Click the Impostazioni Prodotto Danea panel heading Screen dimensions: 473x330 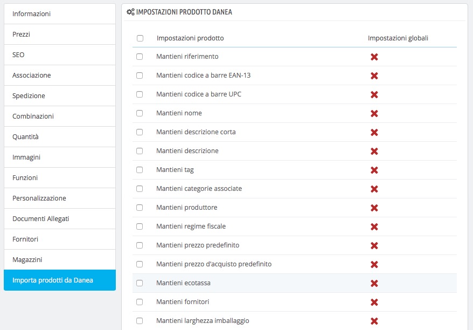click(184, 12)
